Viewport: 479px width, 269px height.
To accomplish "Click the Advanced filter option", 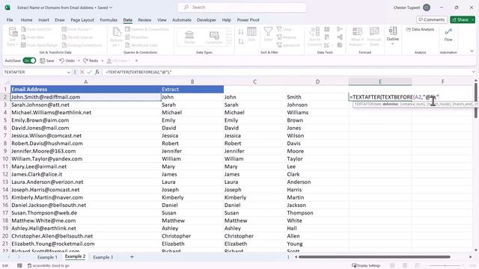I will tap(287, 45).
